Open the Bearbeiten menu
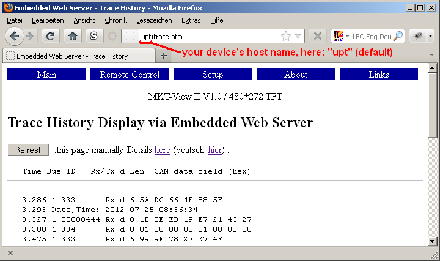440x261 pixels. (48, 20)
